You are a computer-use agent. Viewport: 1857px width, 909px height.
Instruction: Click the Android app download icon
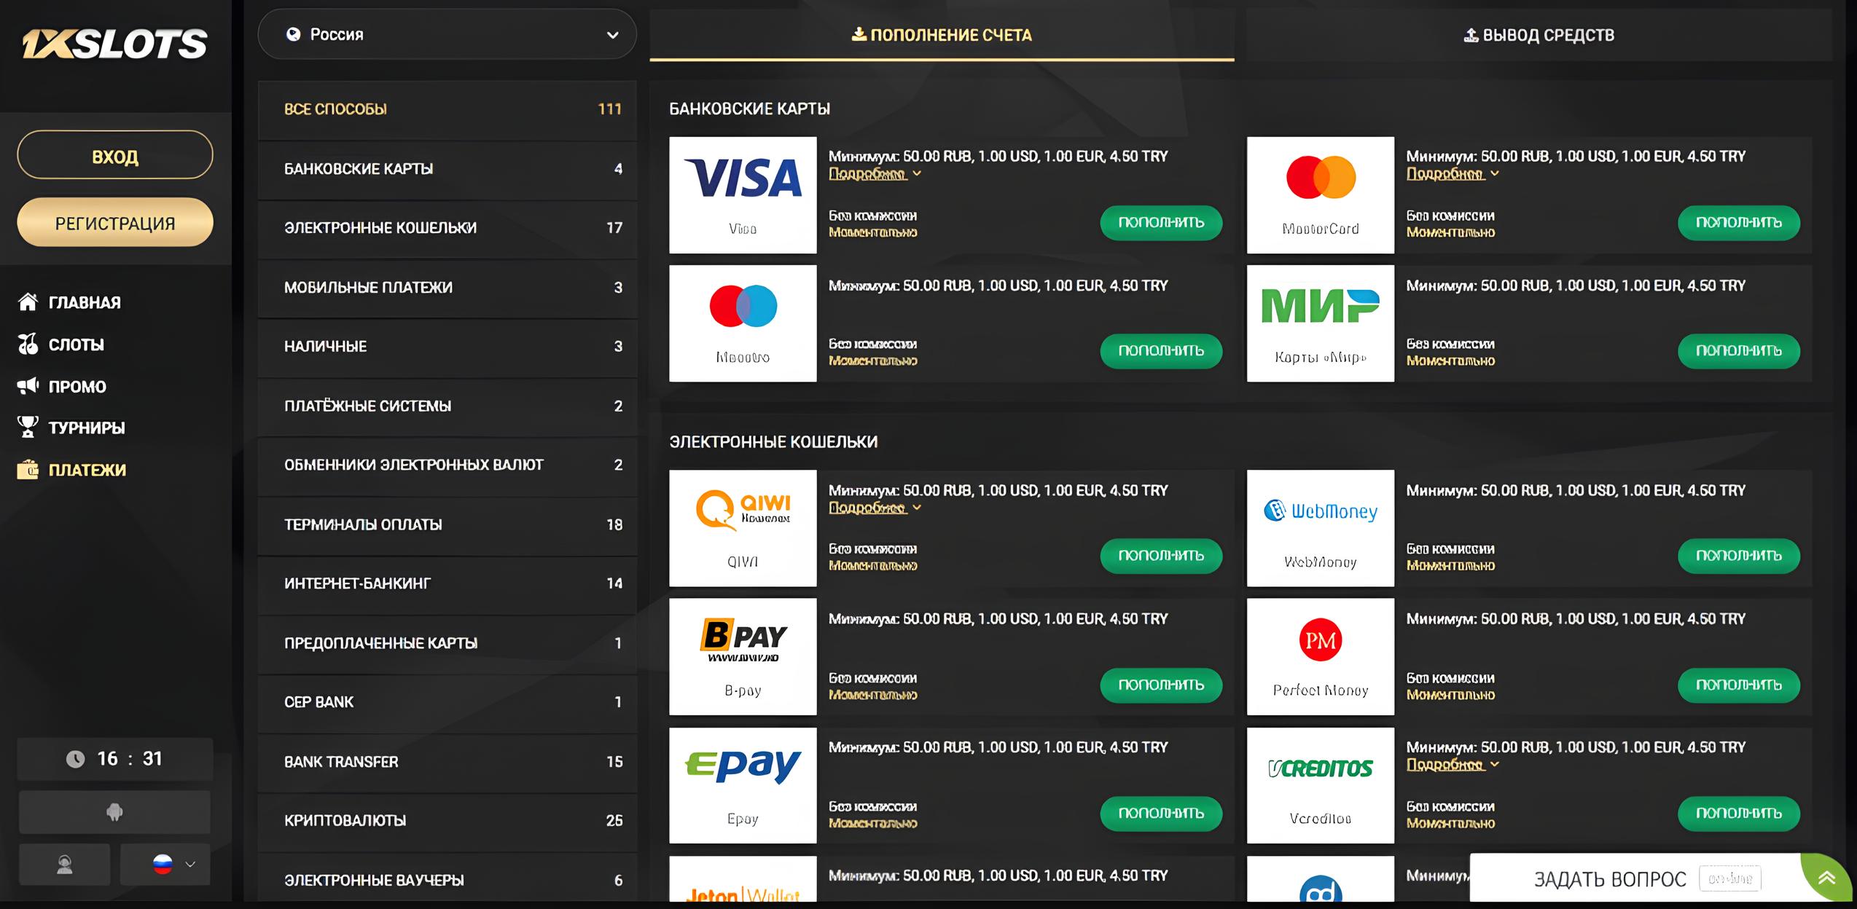click(x=114, y=811)
